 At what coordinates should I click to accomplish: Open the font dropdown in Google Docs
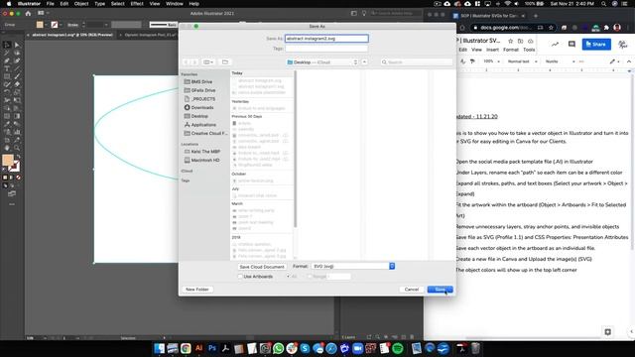coord(560,61)
